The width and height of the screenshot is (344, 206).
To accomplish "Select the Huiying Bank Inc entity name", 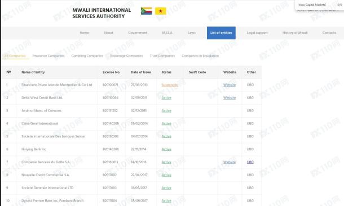I will pos(34,149).
